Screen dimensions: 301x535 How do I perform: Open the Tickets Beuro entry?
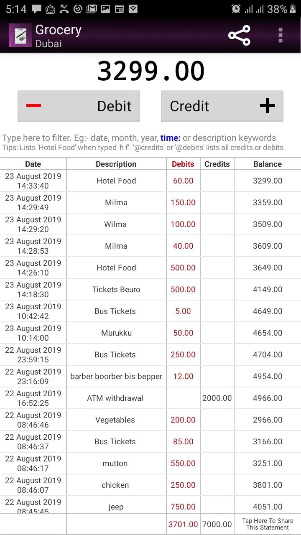pos(150,289)
